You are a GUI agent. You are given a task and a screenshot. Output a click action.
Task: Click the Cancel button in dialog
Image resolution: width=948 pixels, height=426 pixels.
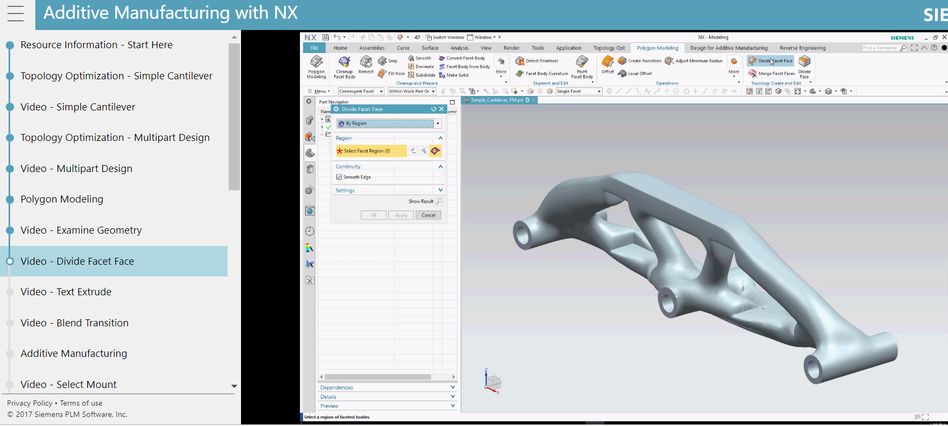click(x=428, y=215)
